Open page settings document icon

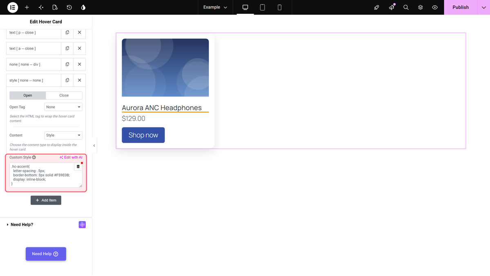55,7
